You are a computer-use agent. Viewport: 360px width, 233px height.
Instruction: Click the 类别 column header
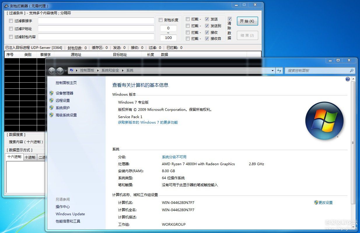click(28, 54)
